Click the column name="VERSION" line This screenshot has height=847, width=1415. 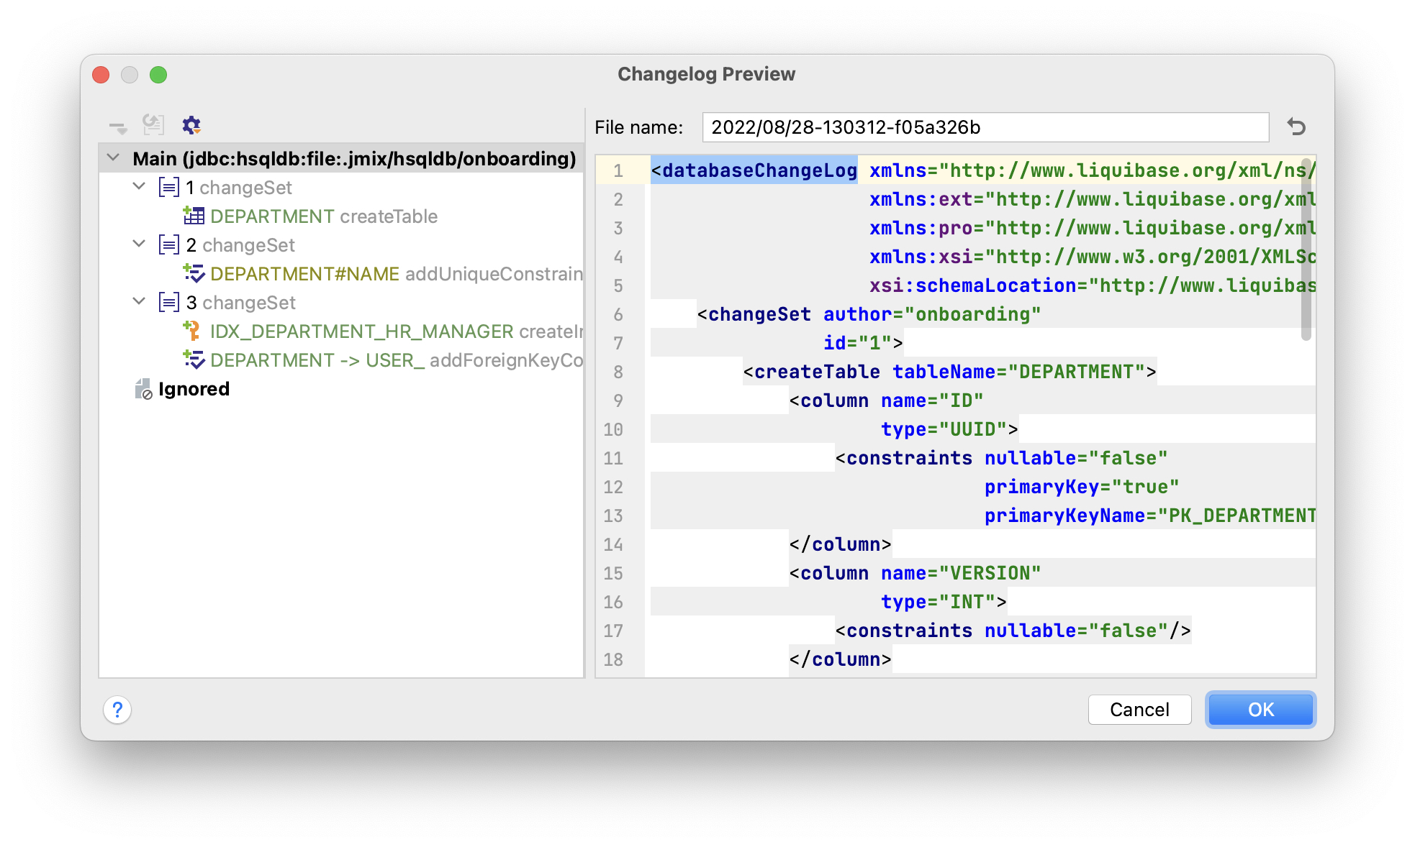(x=915, y=573)
